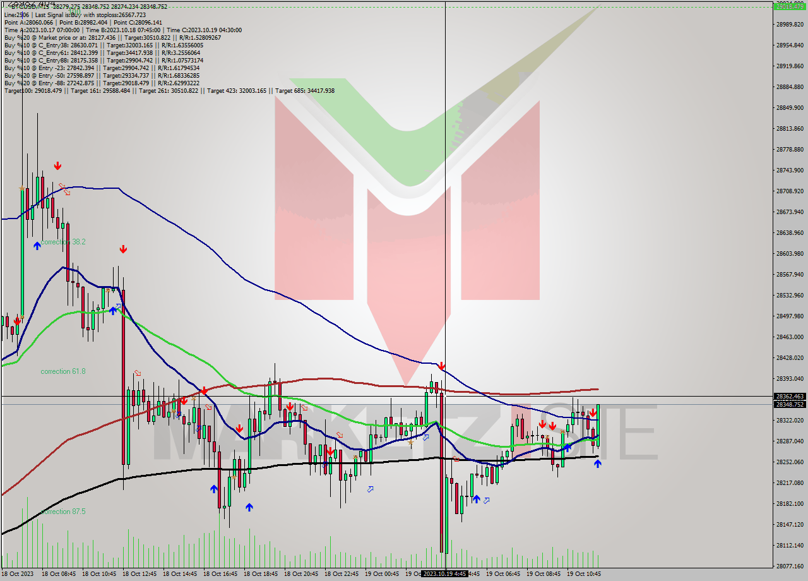This screenshot has height=581, width=808.
Task: Click the 28252.060 price axis label
Action: tap(790, 462)
